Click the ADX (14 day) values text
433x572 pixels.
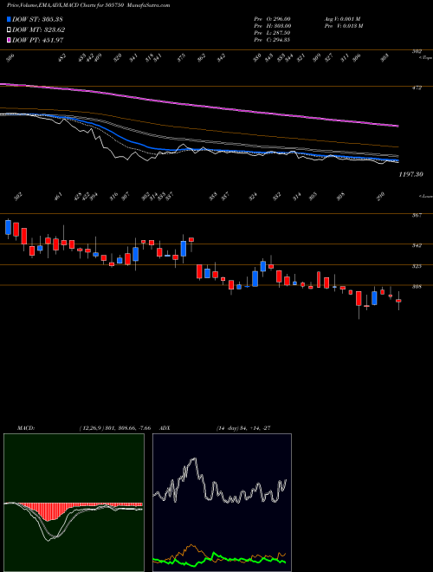click(x=243, y=428)
